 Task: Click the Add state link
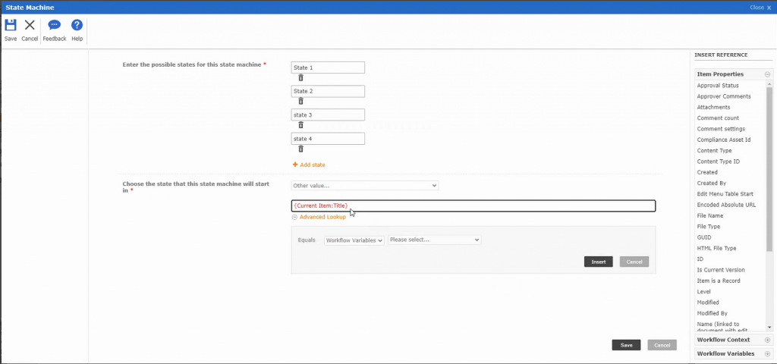(309, 165)
